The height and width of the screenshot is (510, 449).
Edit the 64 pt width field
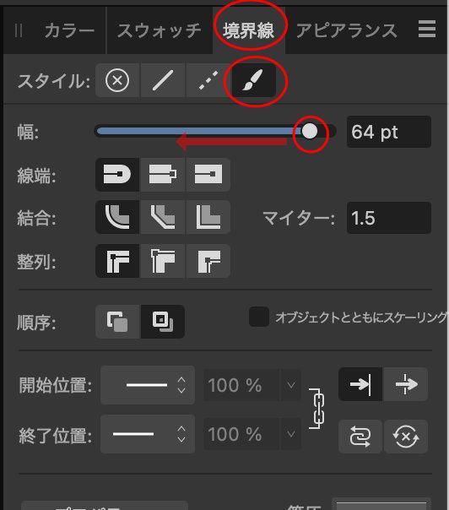coord(389,132)
